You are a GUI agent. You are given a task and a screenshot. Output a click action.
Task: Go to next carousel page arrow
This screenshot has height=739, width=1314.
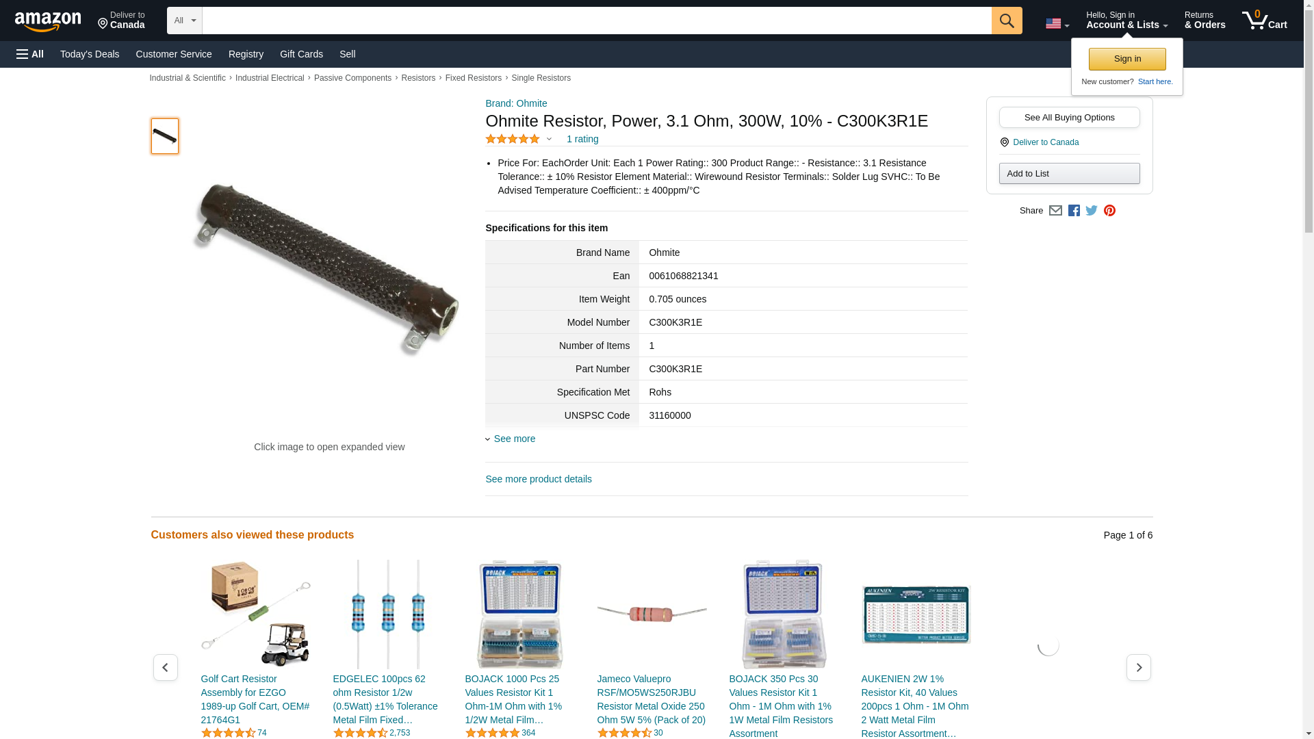[1138, 667]
